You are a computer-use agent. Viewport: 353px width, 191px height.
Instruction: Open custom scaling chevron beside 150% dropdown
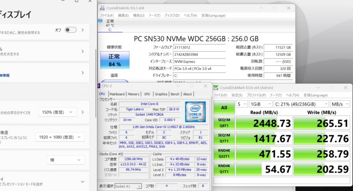tap(83, 112)
